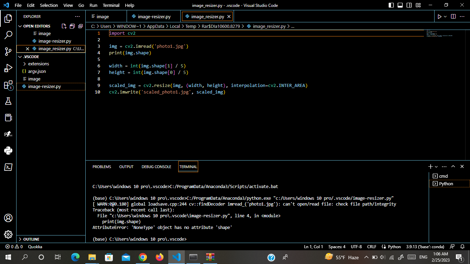
Task: Expand the Outline section
Action: pyautogui.click(x=31, y=239)
